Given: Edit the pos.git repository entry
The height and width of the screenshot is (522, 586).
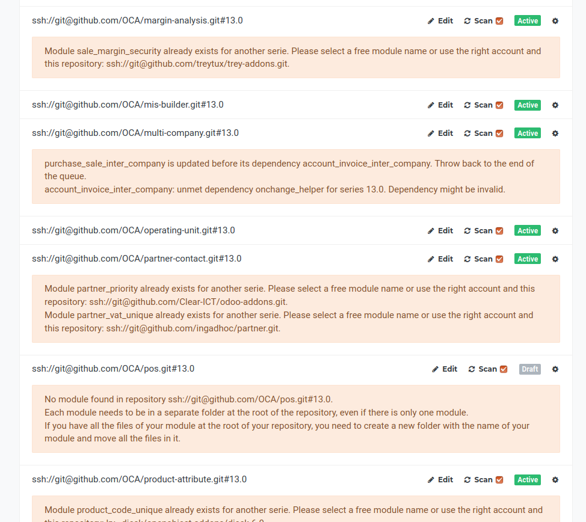Looking at the screenshot, I should pyautogui.click(x=445, y=369).
